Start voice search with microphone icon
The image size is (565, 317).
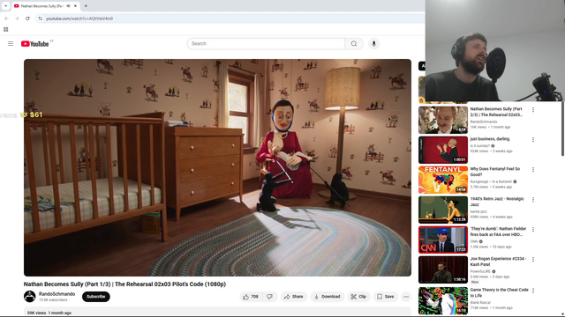coord(373,43)
